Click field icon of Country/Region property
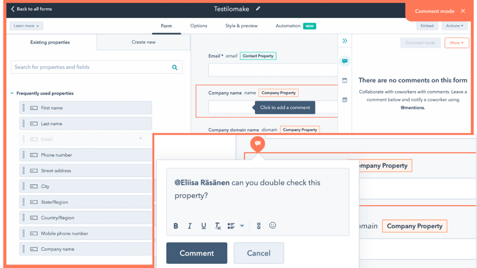 point(34,218)
